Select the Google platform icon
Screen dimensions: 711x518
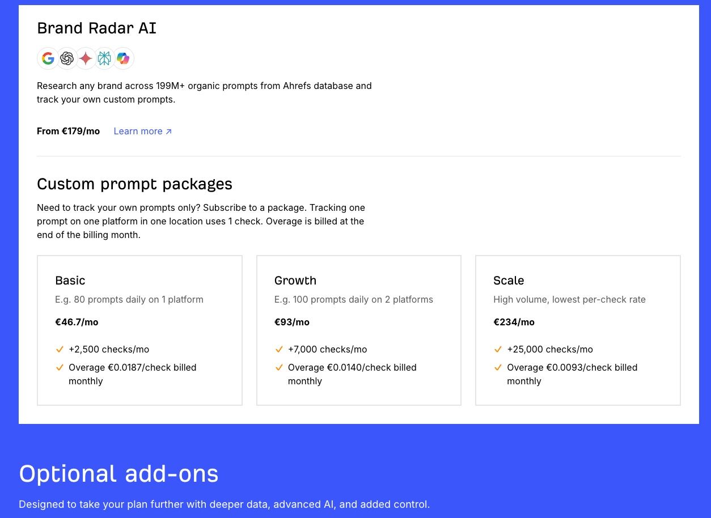tap(48, 58)
